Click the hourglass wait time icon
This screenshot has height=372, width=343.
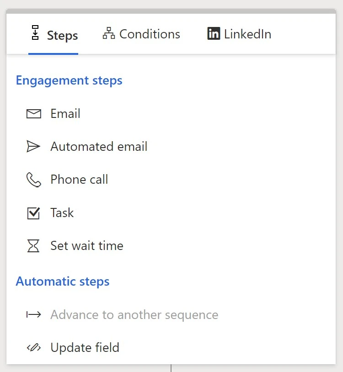34,246
